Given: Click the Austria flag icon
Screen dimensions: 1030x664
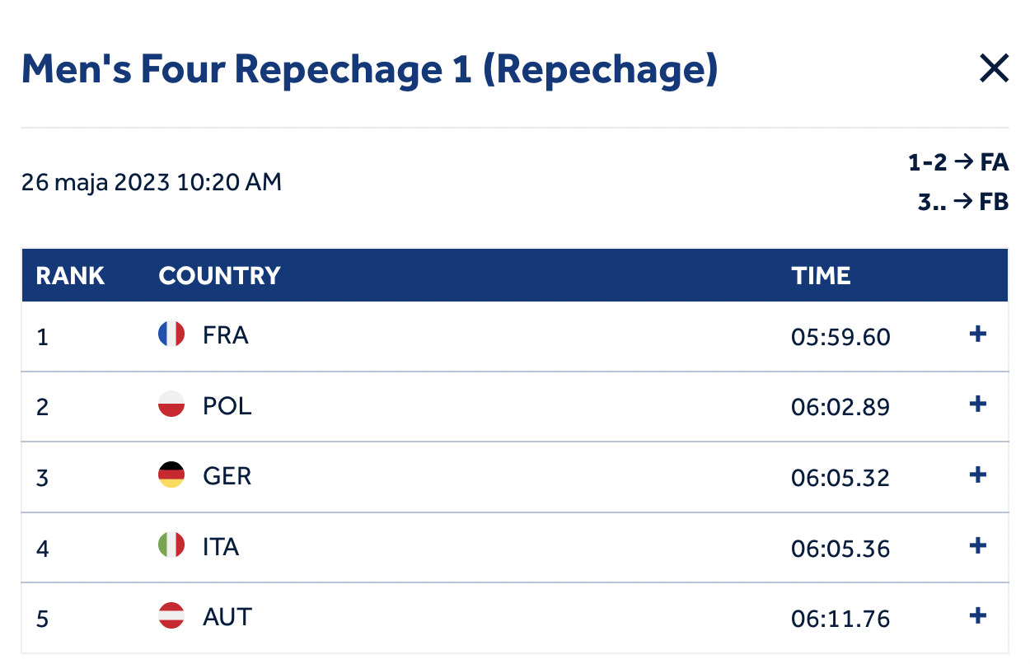Looking at the screenshot, I should [171, 616].
